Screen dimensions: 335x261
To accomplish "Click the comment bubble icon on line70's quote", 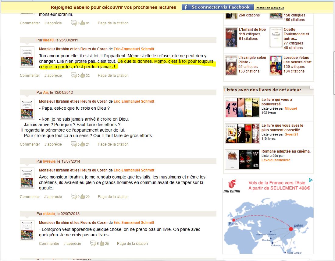I will [x=74, y=75].
